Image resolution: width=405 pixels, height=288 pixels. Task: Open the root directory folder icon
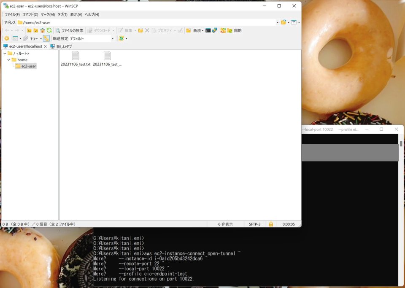pyautogui.click(x=36, y=30)
